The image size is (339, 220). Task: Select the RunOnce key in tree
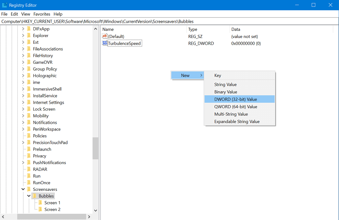pyautogui.click(x=41, y=183)
